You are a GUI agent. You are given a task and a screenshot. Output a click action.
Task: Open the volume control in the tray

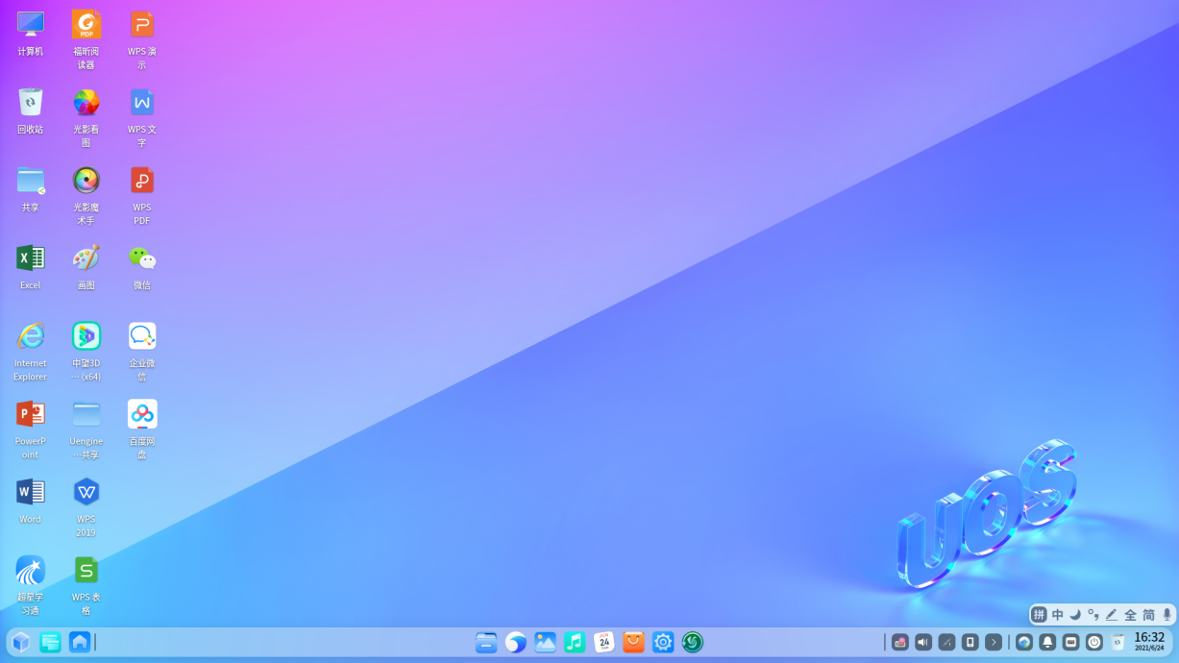(922, 642)
